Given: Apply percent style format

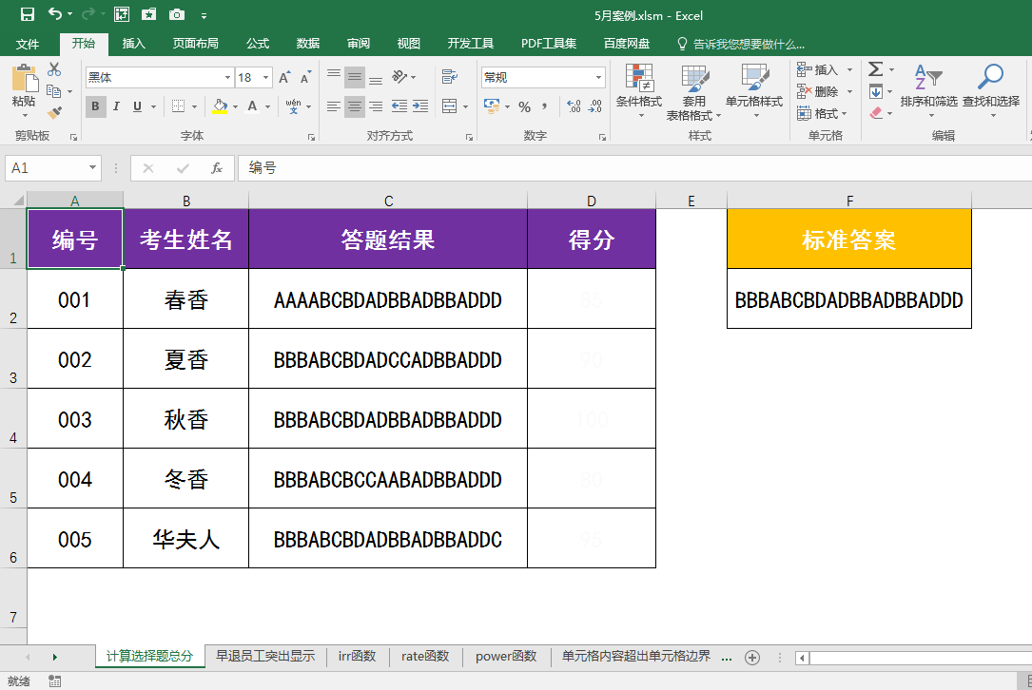Looking at the screenshot, I should click(x=524, y=106).
